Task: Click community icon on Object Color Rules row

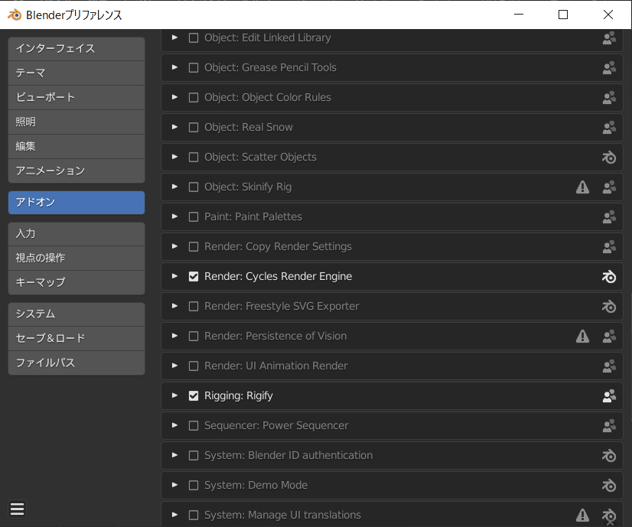Action: 609,97
